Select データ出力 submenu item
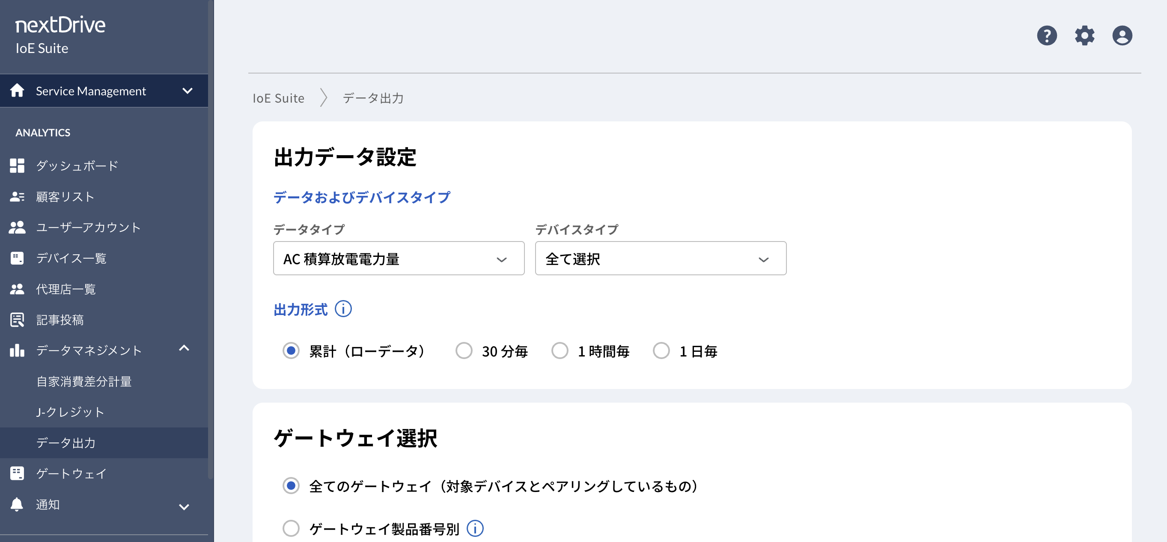 click(x=104, y=442)
